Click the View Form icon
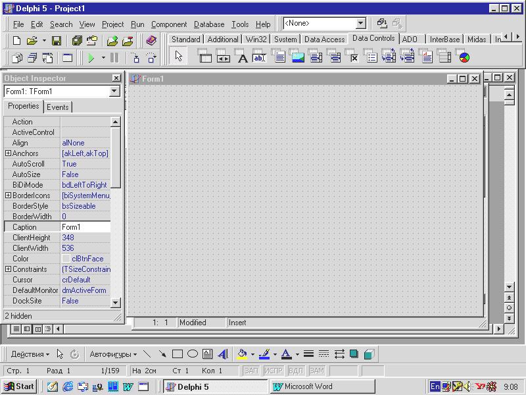Viewport: 526px width, 395px height. [x=32, y=58]
